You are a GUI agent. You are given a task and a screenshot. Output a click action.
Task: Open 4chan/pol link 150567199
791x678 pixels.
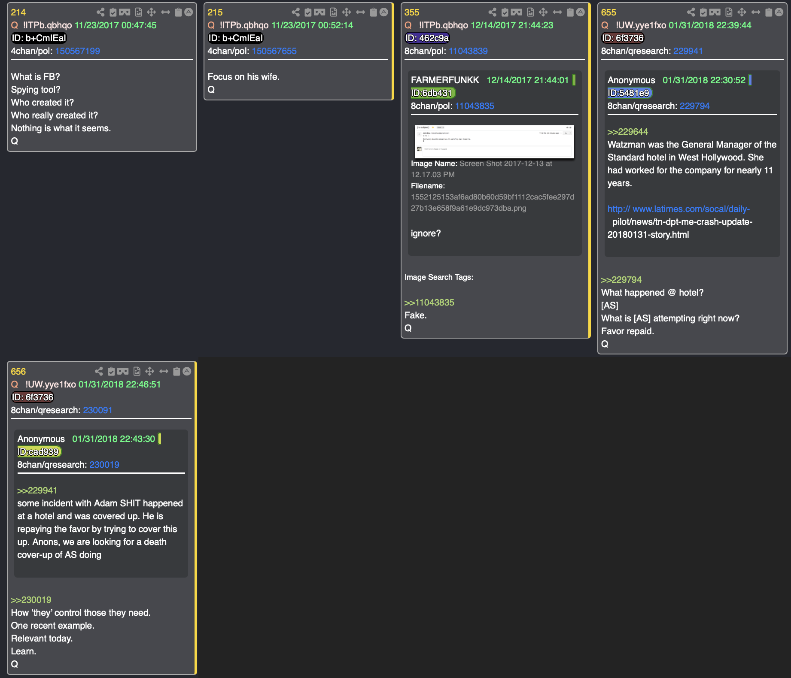click(x=77, y=51)
